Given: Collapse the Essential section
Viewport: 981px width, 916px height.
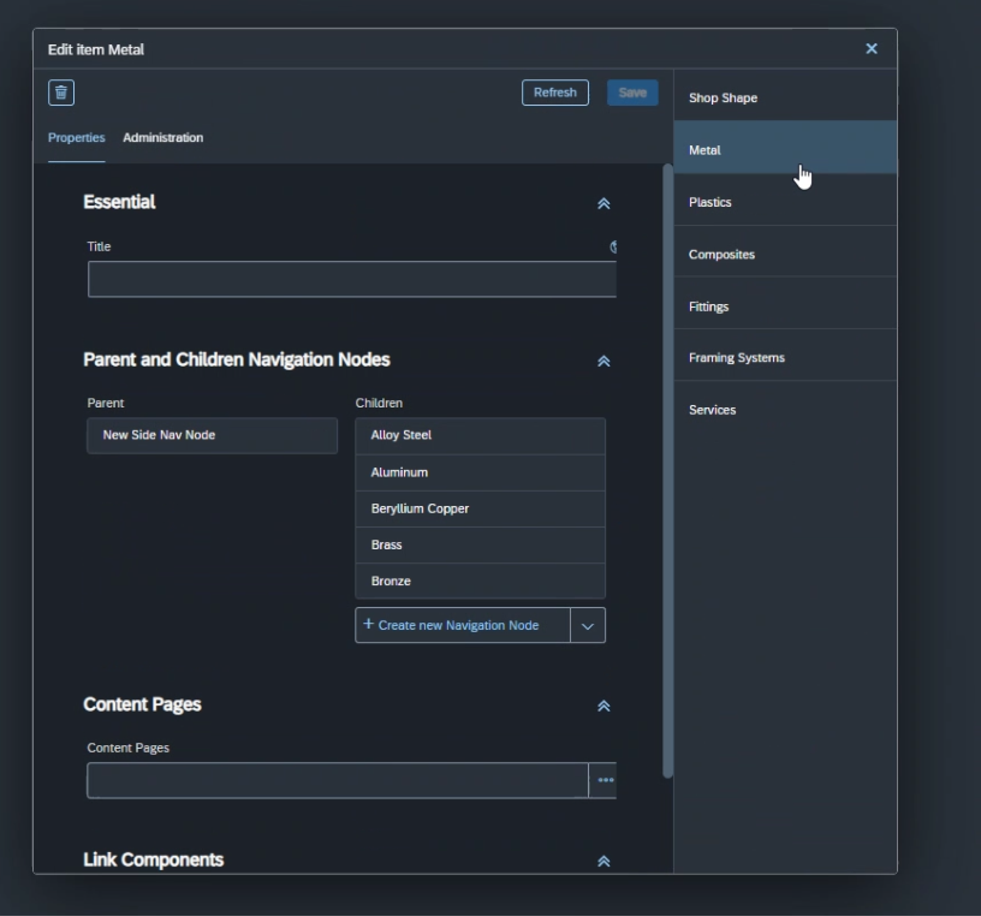Looking at the screenshot, I should point(603,203).
